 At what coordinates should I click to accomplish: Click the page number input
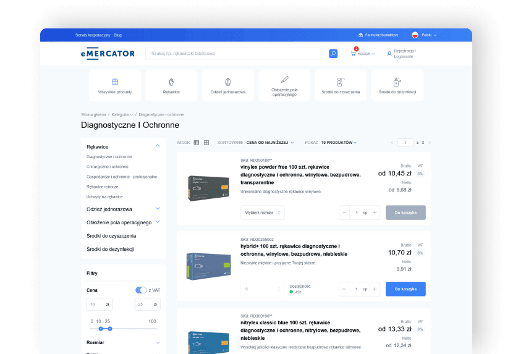[405, 143]
